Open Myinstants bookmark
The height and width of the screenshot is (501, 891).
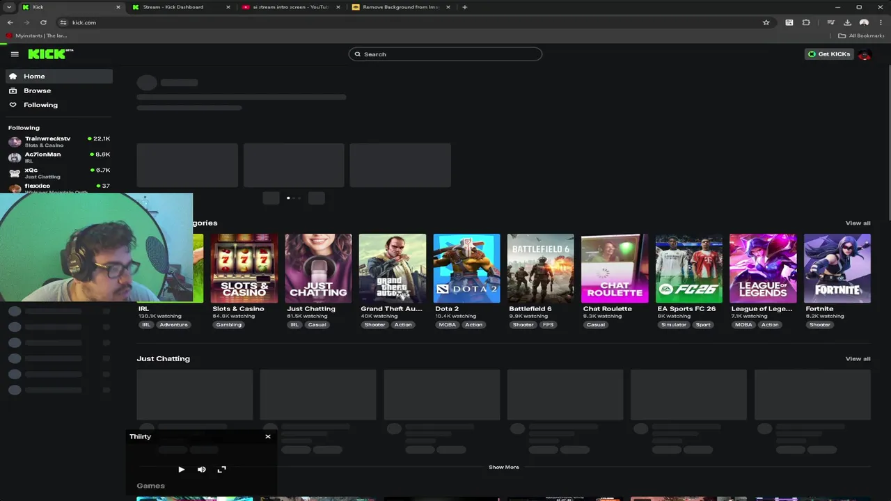point(37,35)
